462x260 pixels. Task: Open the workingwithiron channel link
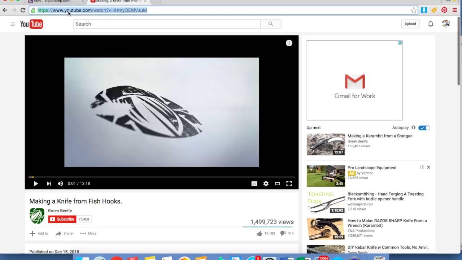point(360,204)
